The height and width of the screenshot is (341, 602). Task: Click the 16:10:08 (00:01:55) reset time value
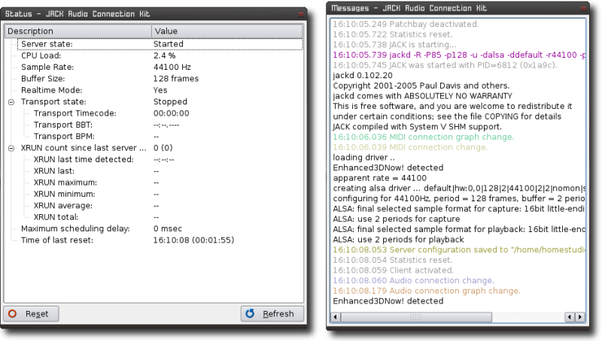pos(193,240)
